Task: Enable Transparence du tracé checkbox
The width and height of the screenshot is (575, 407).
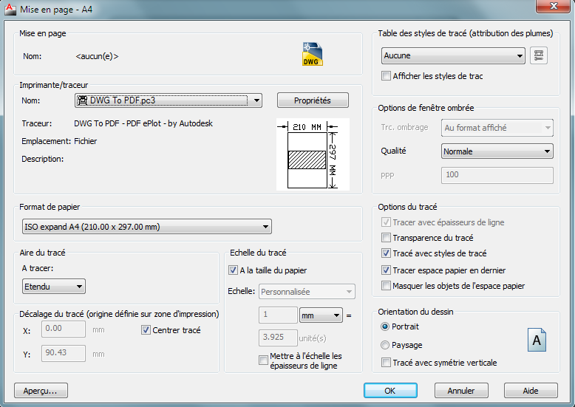Action: (386, 238)
